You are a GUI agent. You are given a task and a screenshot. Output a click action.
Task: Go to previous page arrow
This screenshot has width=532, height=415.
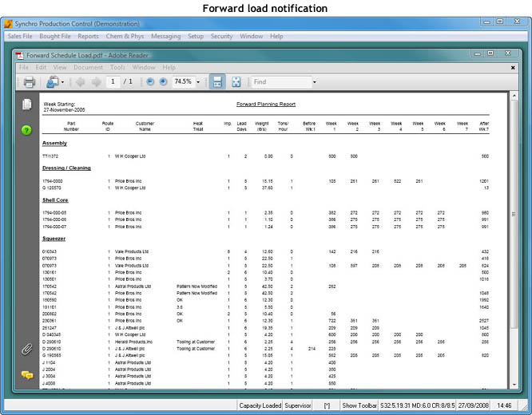point(81,81)
